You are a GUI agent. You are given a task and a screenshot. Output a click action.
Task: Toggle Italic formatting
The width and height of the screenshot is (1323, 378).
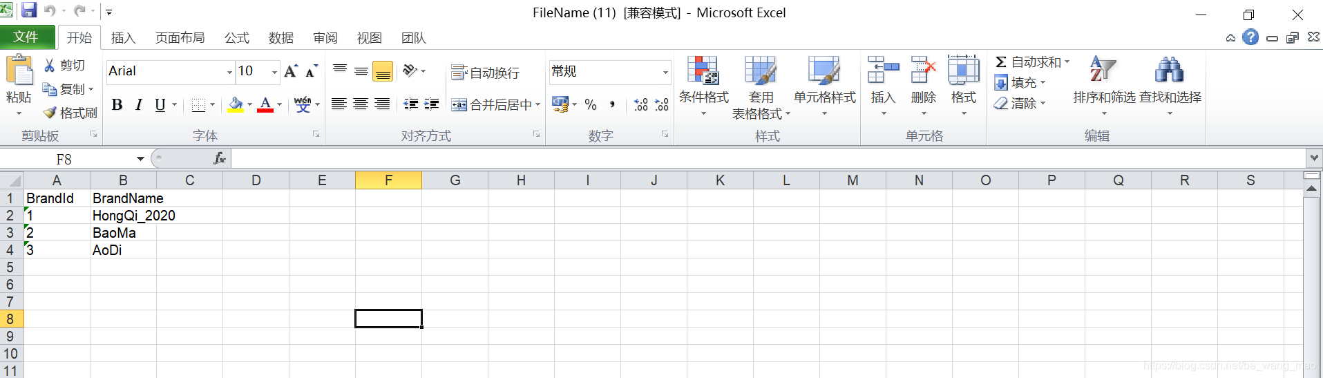click(x=139, y=105)
